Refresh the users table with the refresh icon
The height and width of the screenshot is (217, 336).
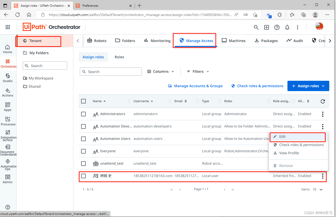(323, 101)
